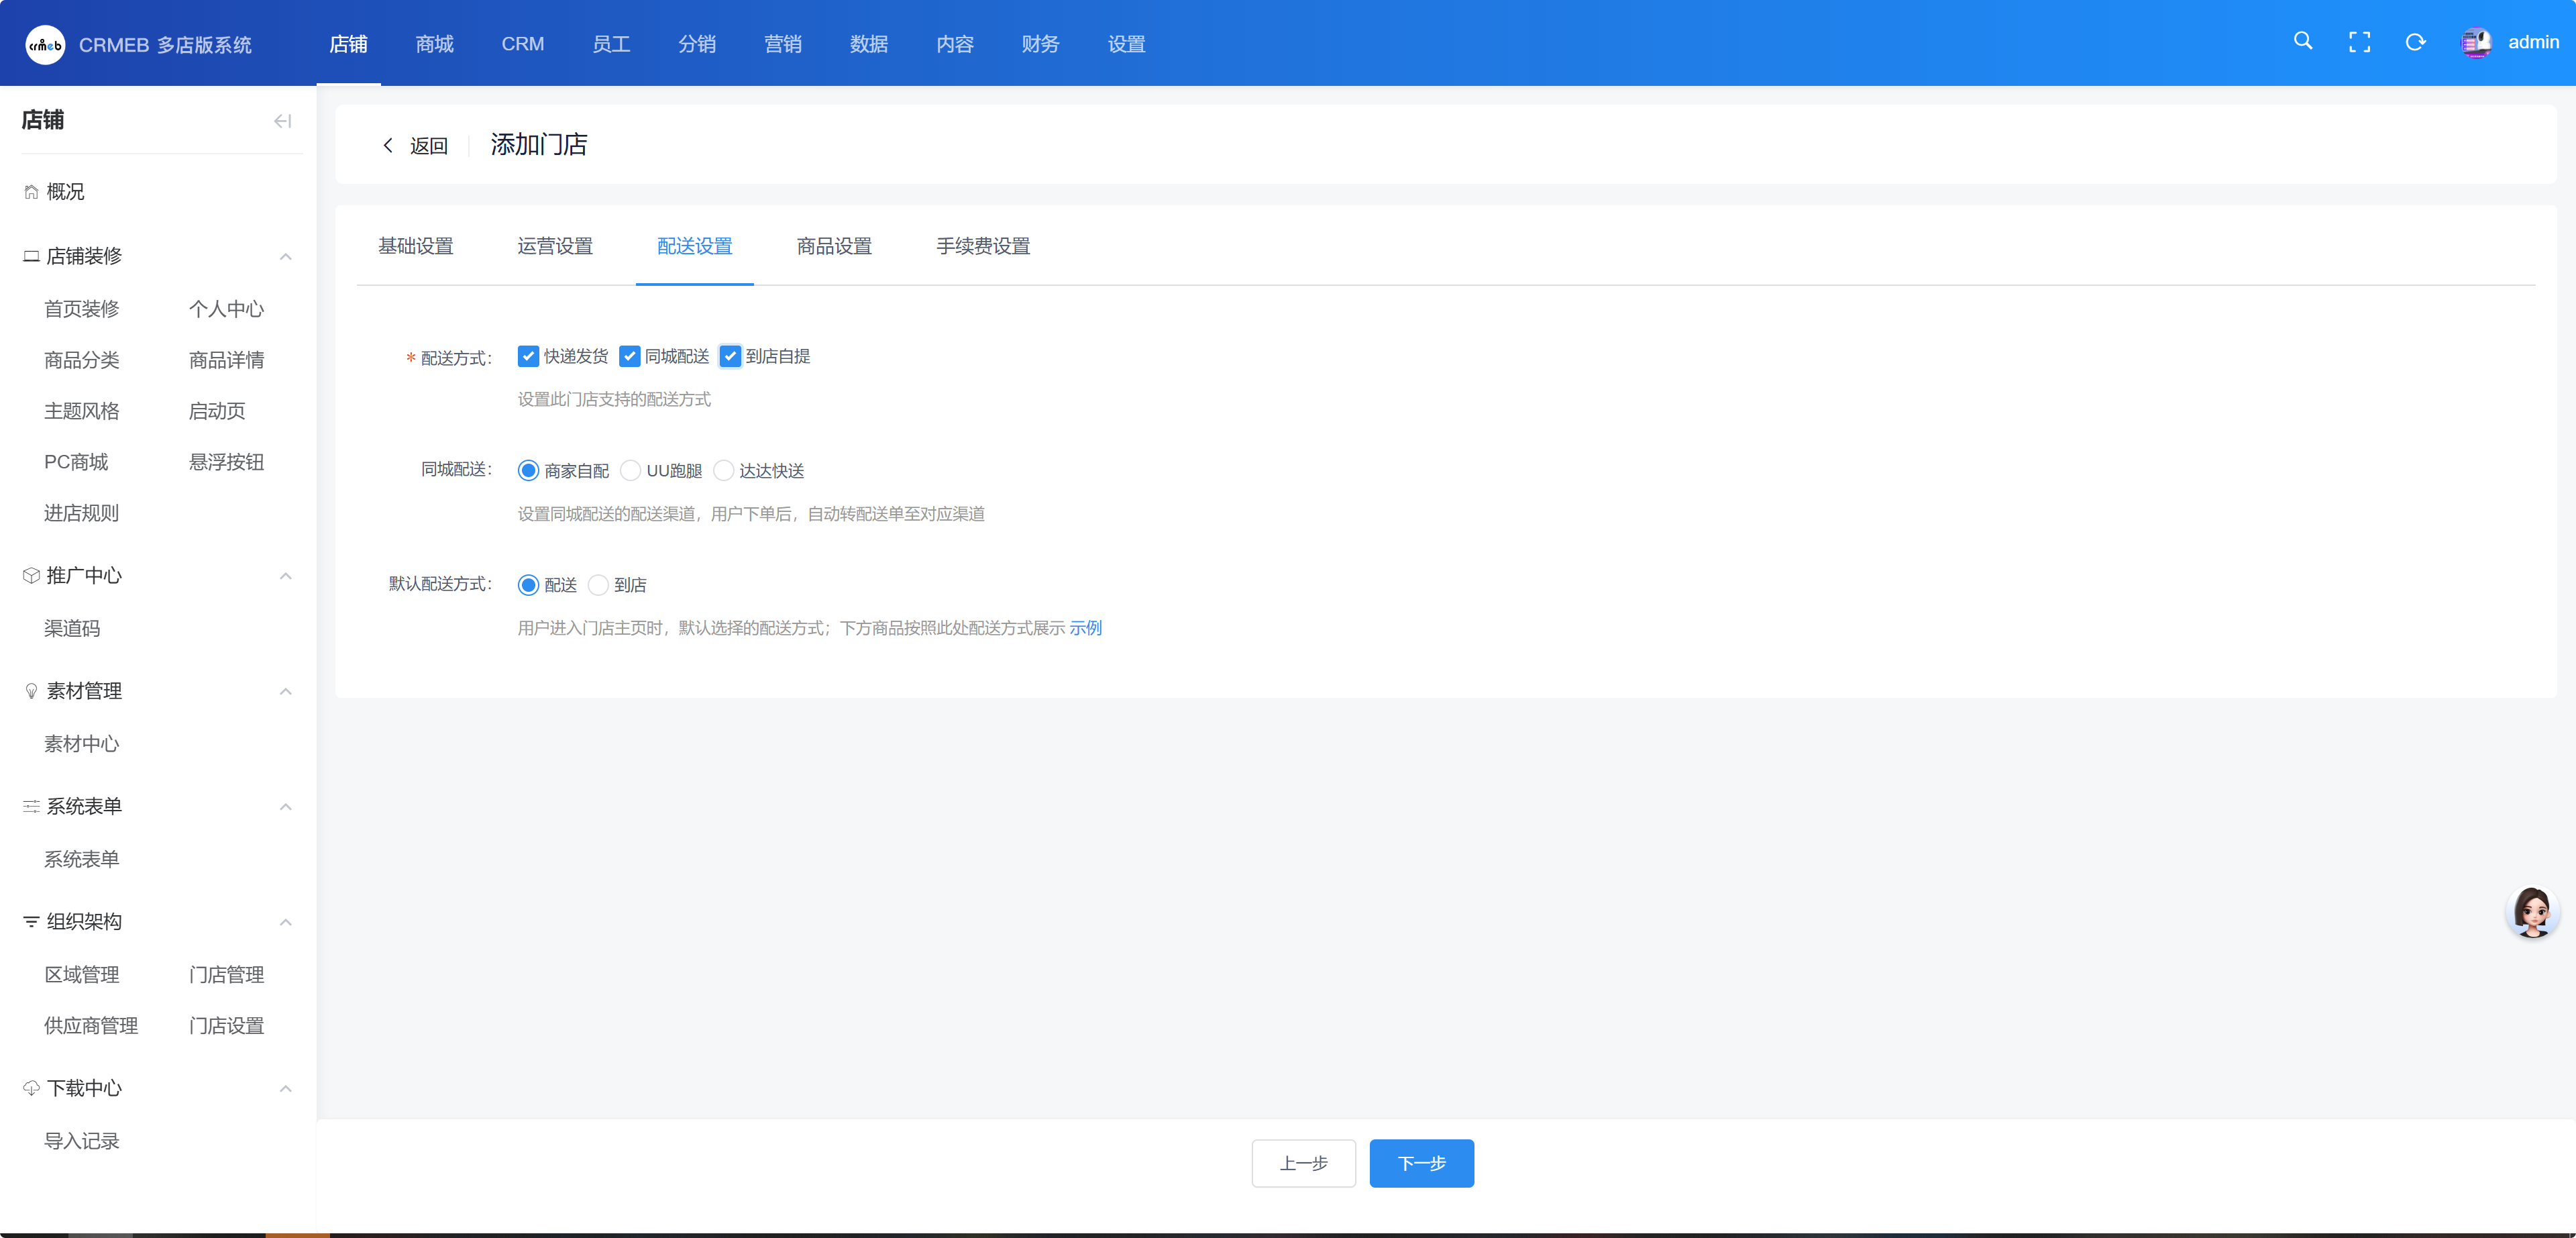Click the CRMEB logo icon
The height and width of the screenshot is (1238, 2576).
[45, 45]
